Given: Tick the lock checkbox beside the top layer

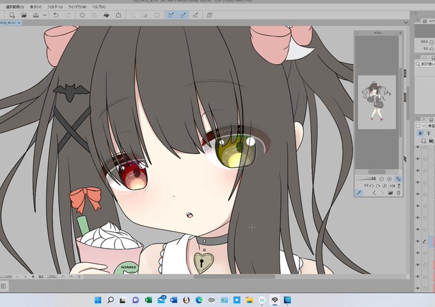Looking at the screenshot, I should (425, 147).
